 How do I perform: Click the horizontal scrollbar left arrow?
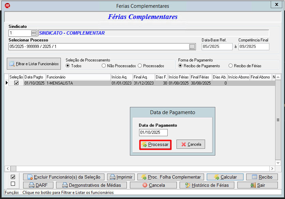[7, 168]
